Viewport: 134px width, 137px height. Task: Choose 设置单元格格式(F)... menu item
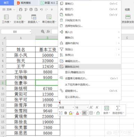click(x=90, y=78)
